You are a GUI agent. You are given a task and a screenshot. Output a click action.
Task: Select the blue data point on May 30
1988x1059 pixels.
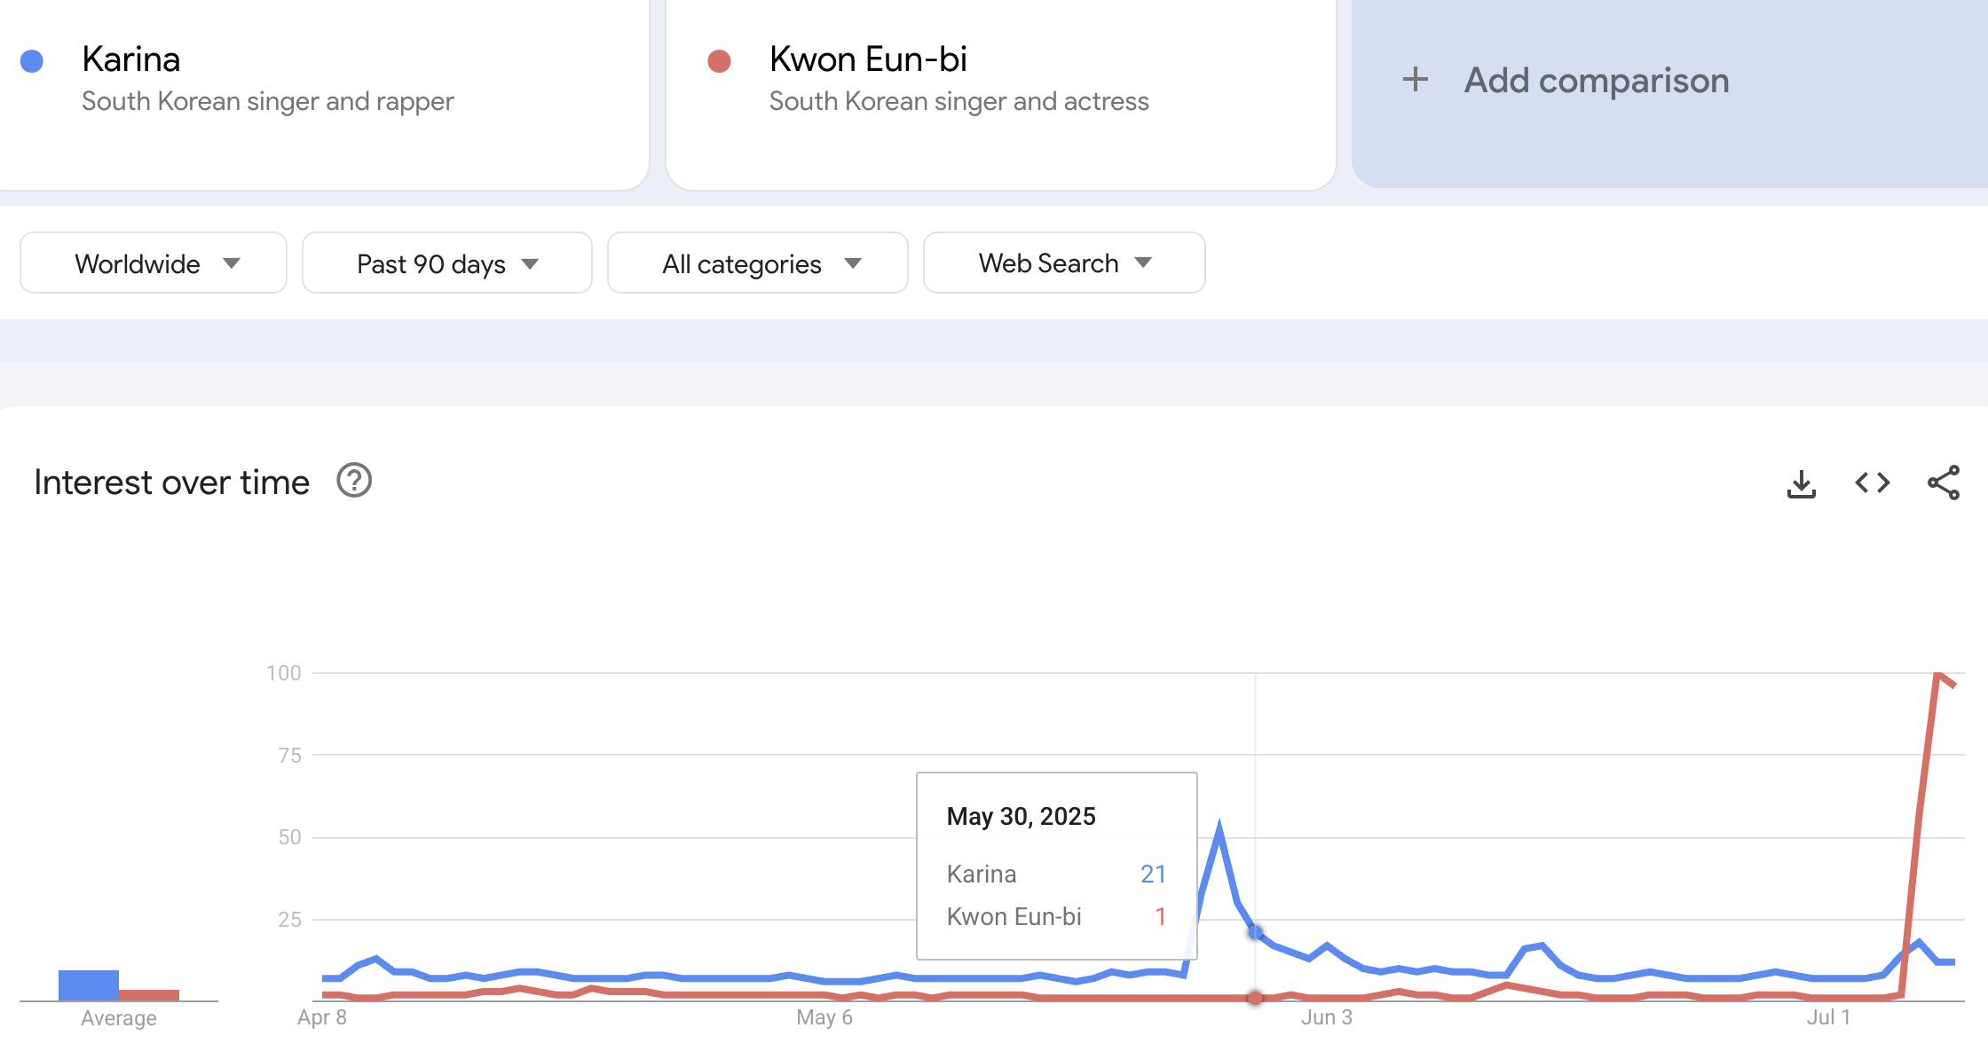click(x=1255, y=932)
